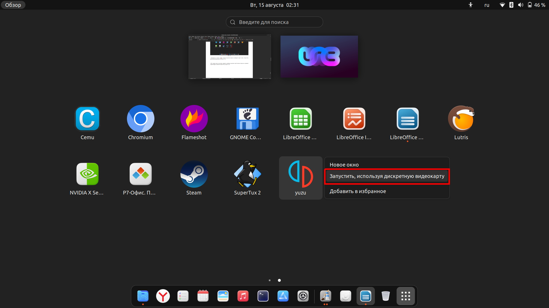Open system Settings gear in dock
This screenshot has height=308, width=549.
point(303,296)
